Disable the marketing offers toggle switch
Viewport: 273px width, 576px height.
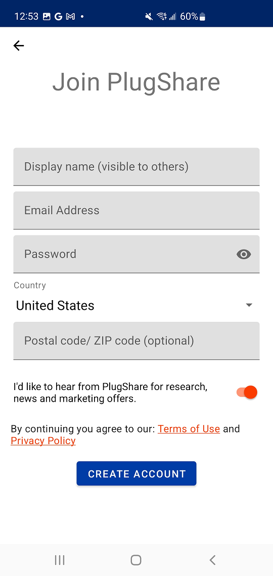tap(247, 392)
